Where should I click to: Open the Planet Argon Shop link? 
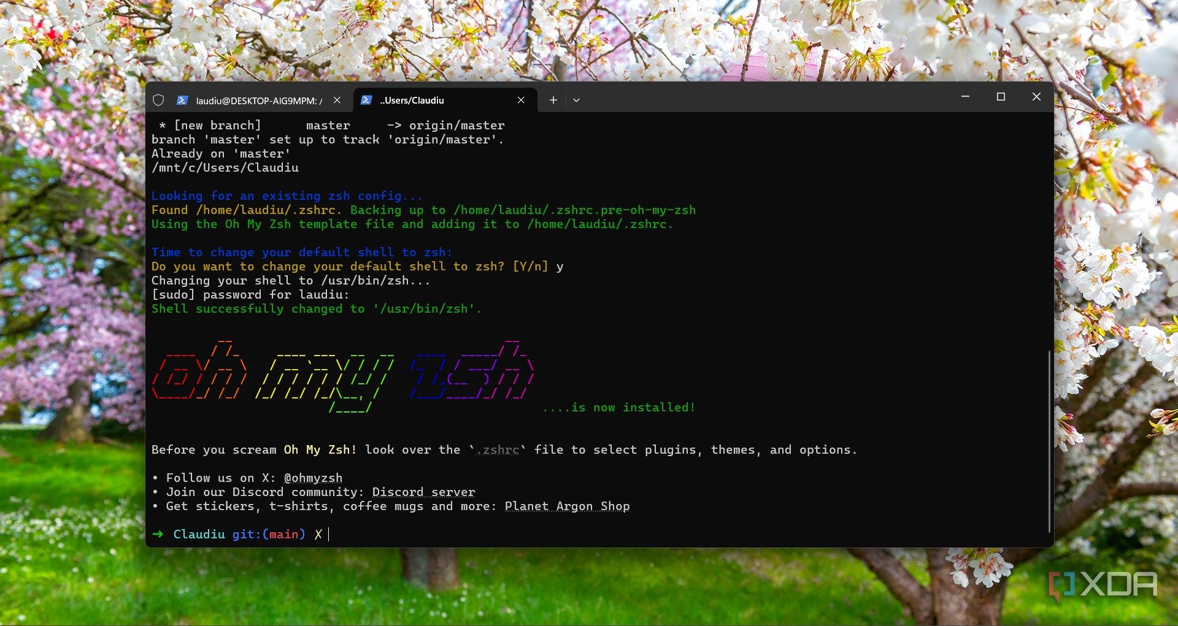click(x=567, y=506)
